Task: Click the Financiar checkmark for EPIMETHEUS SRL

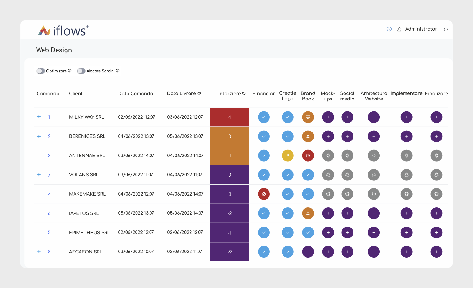Action: click(x=264, y=232)
